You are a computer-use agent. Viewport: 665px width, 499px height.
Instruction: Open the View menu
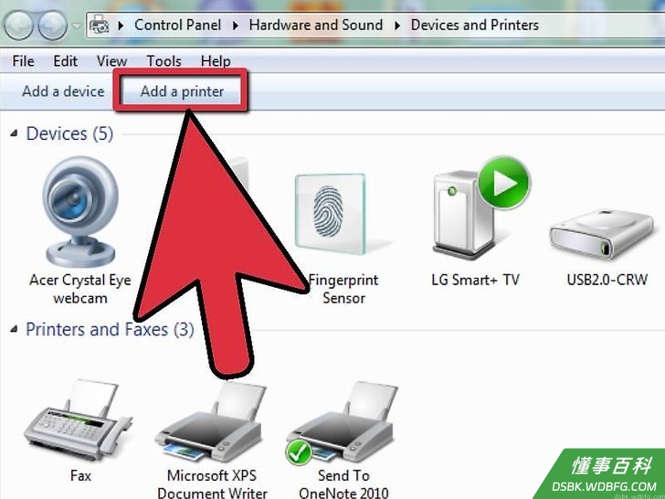pyautogui.click(x=111, y=61)
